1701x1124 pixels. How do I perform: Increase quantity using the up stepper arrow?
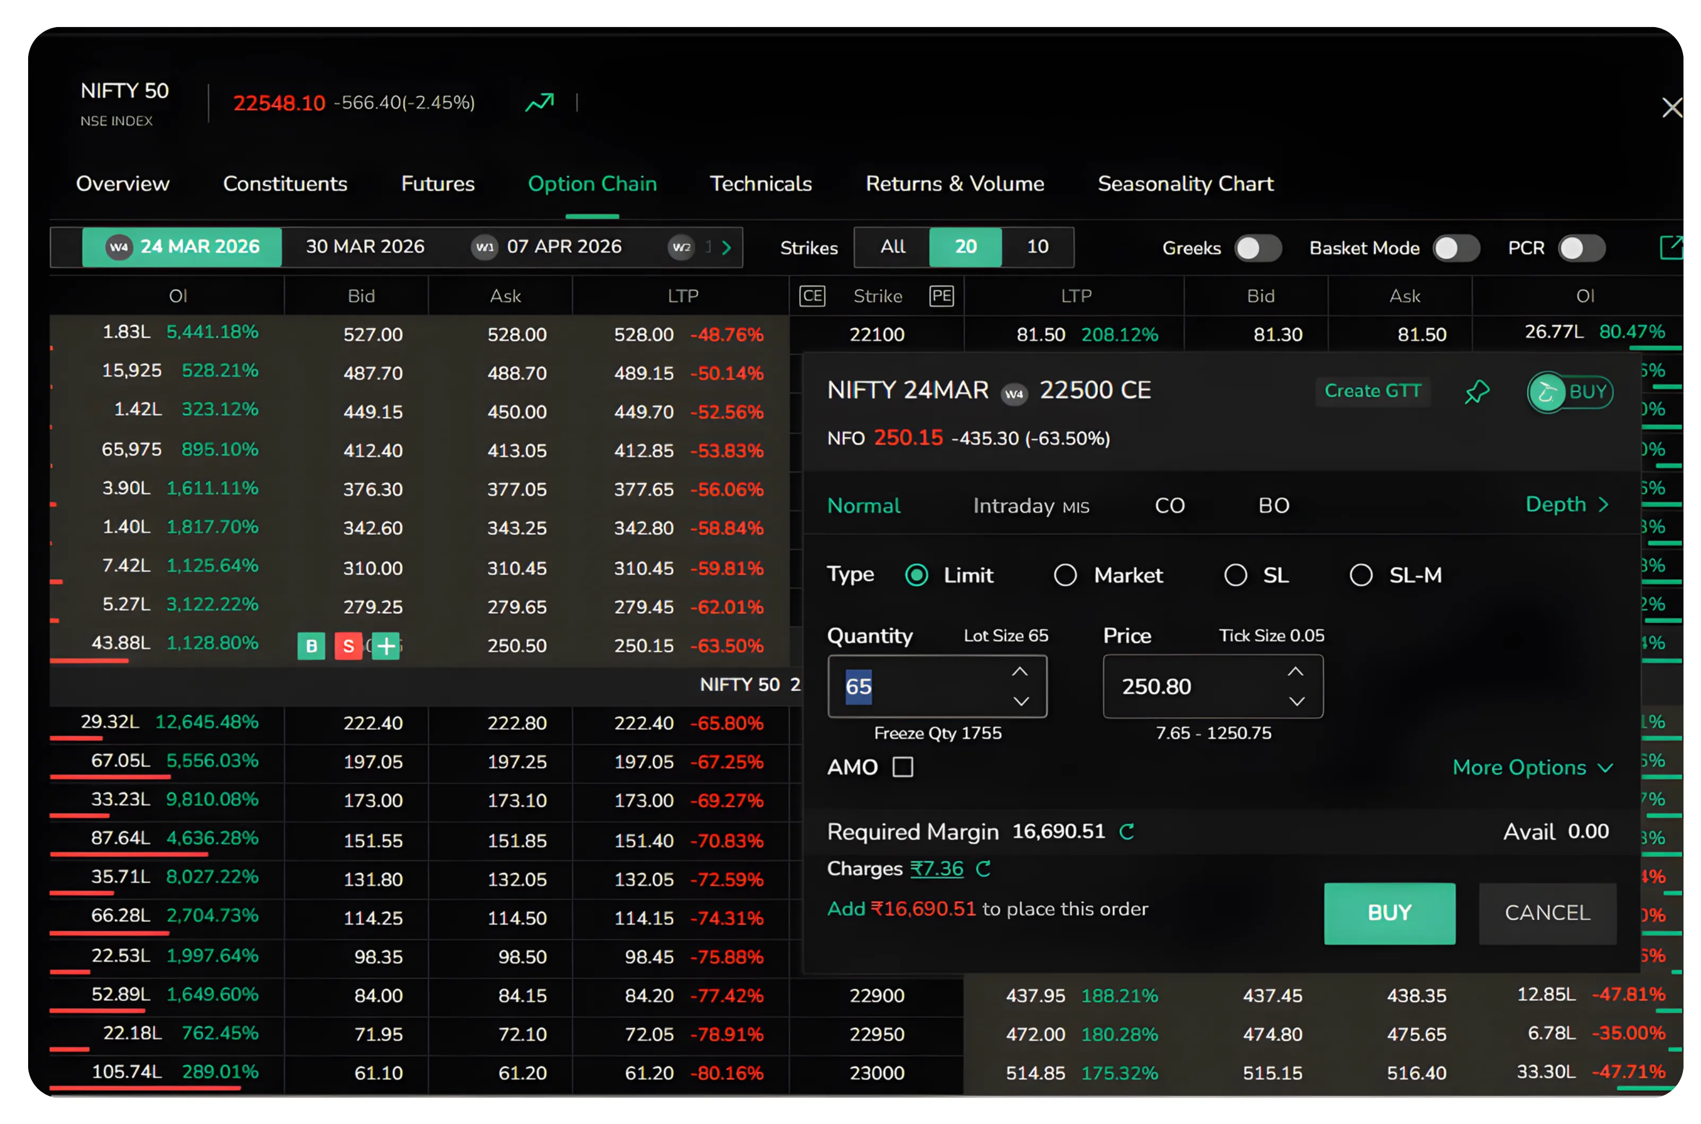[x=1021, y=672]
